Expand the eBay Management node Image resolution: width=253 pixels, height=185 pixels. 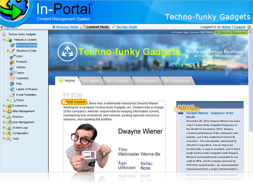pos(4,111)
